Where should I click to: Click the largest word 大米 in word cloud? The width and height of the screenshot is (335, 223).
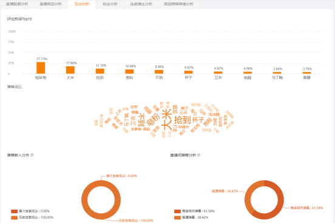coord(167,119)
